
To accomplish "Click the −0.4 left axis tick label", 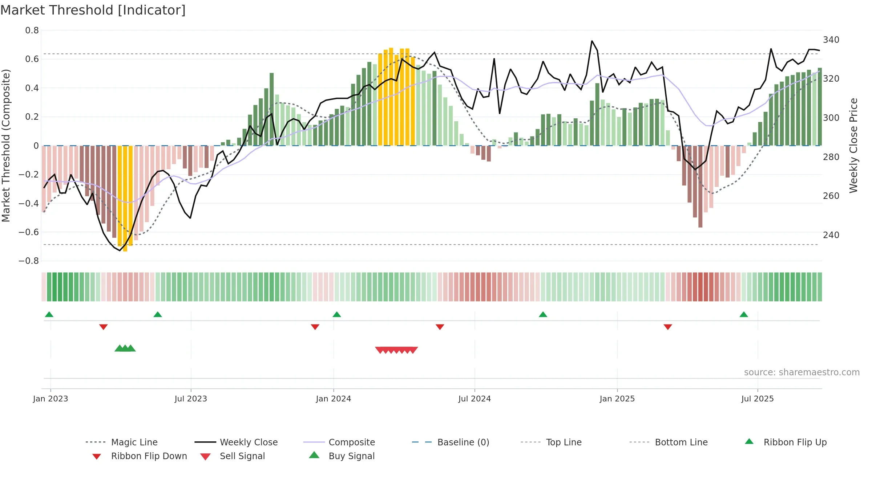I will [x=29, y=203].
